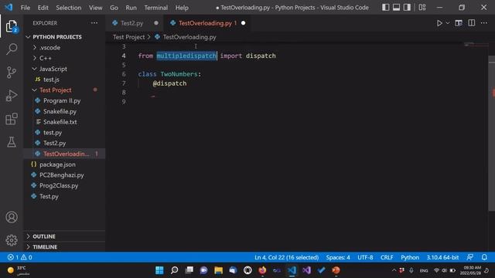This screenshot has width=495, height=278.
Task: Open Test2.py in the explorer tree
Action: click(64, 143)
